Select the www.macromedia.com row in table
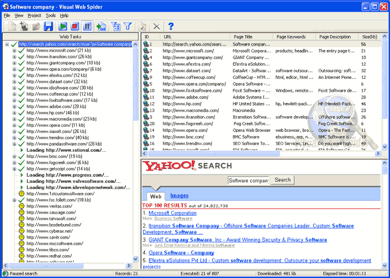390x278 pixels. (x=261, y=111)
